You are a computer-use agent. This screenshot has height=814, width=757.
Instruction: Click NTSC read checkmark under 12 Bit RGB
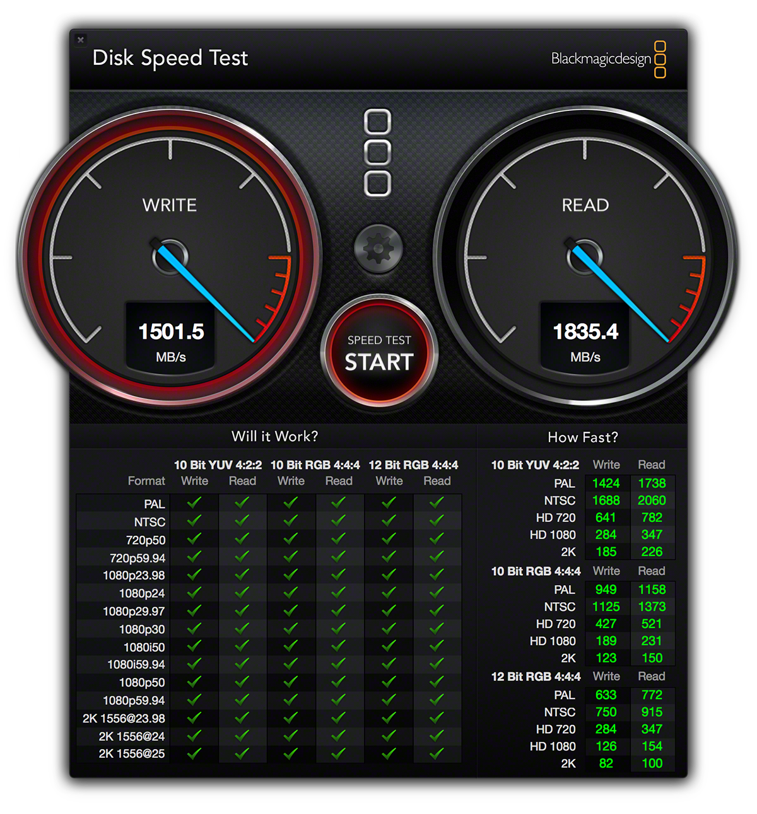(437, 520)
